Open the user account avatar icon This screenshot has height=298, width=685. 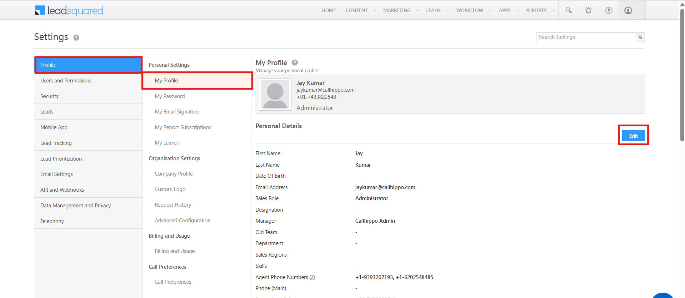click(628, 10)
